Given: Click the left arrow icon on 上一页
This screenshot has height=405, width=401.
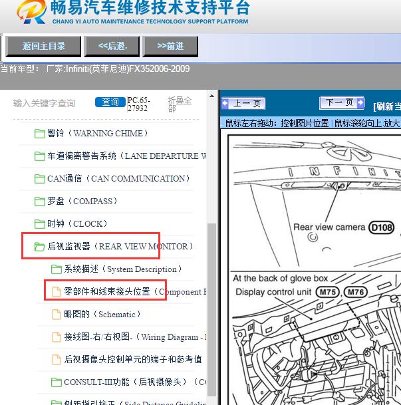Looking at the screenshot, I should (x=225, y=103).
